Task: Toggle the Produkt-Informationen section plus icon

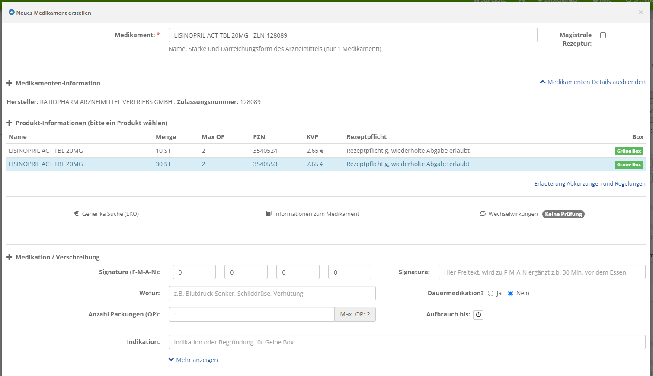Action: coord(9,123)
